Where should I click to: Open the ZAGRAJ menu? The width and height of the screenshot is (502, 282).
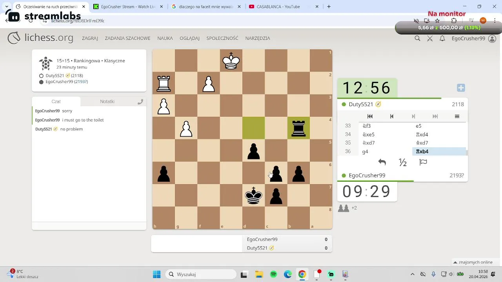click(x=90, y=38)
